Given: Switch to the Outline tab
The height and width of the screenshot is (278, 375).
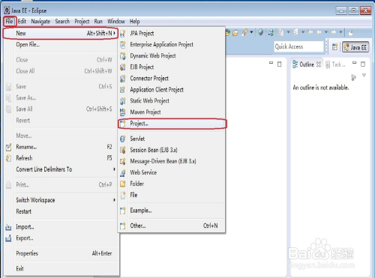Looking at the screenshot, I should (x=307, y=64).
